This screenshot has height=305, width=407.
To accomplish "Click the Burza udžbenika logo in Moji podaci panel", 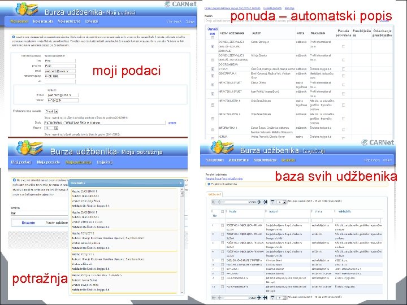I will point(27,9).
